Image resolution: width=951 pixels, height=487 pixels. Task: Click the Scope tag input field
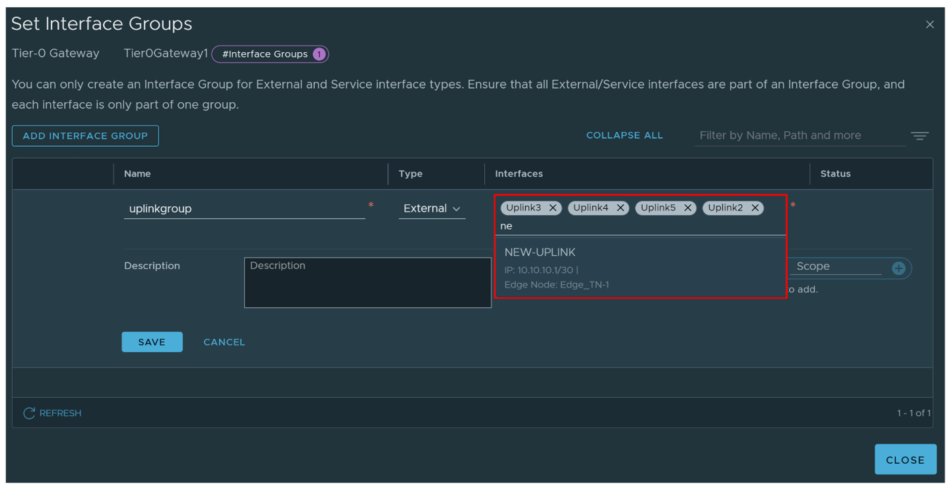pos(836,266)
